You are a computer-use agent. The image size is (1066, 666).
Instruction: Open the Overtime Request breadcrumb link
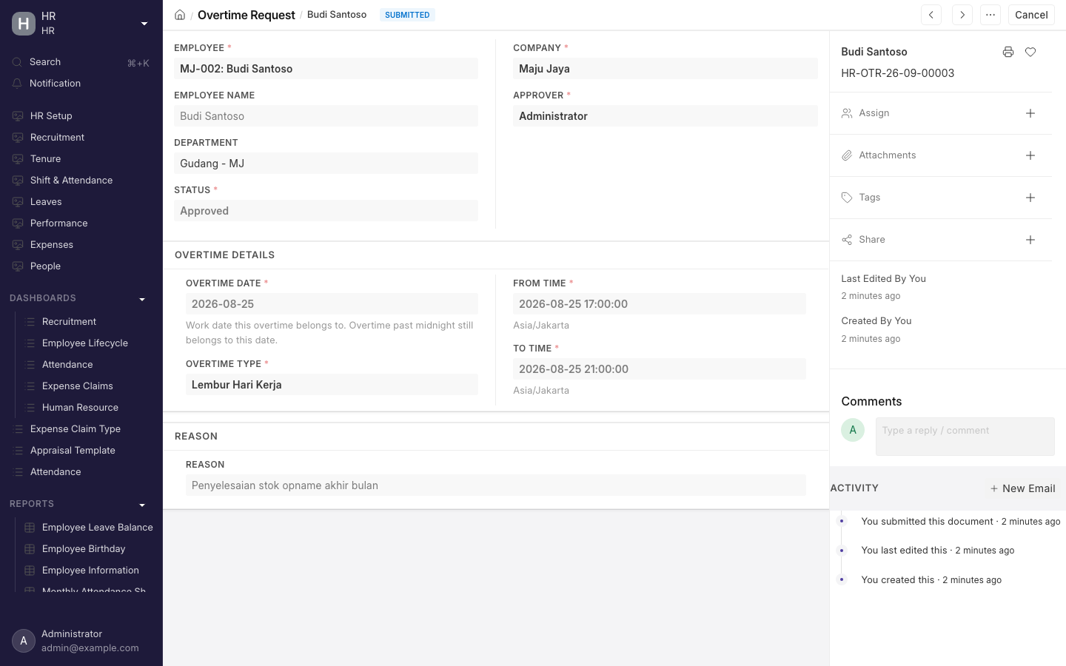pyautogui.click(x=247, y=15)
